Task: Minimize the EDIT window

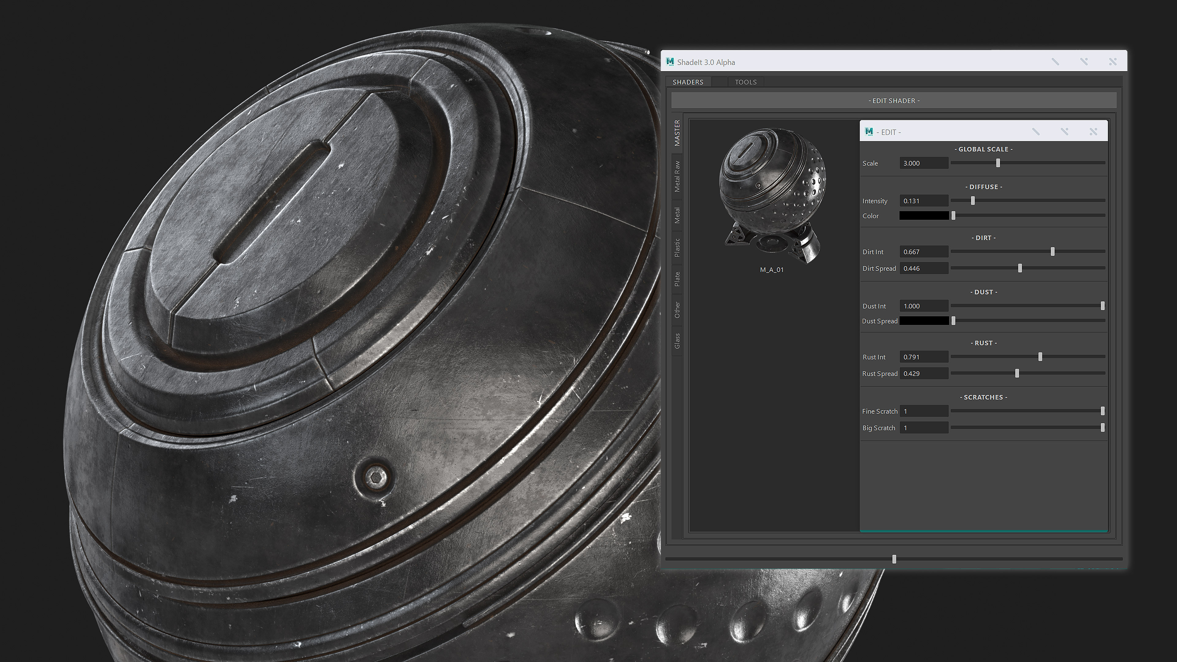Action: coord(1036,131)
